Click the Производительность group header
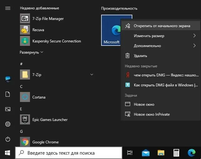 tap(119, 8)
